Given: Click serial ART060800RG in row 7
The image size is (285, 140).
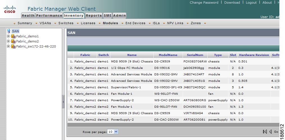Looking at the screenshot, I should 194,100.
